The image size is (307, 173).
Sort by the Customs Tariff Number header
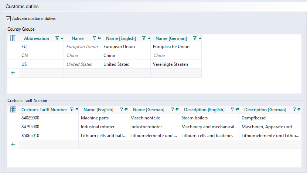click(44, 110)
